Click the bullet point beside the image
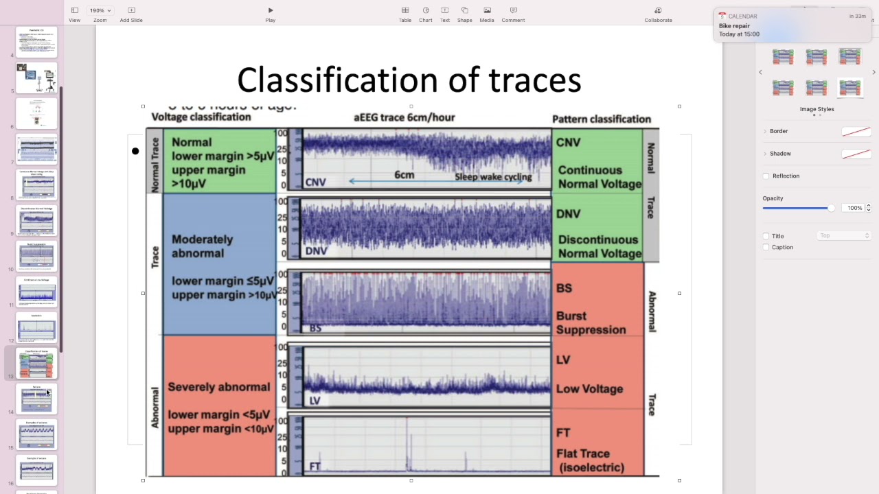The height and width of the screenshot is (494, 879). 135,151
